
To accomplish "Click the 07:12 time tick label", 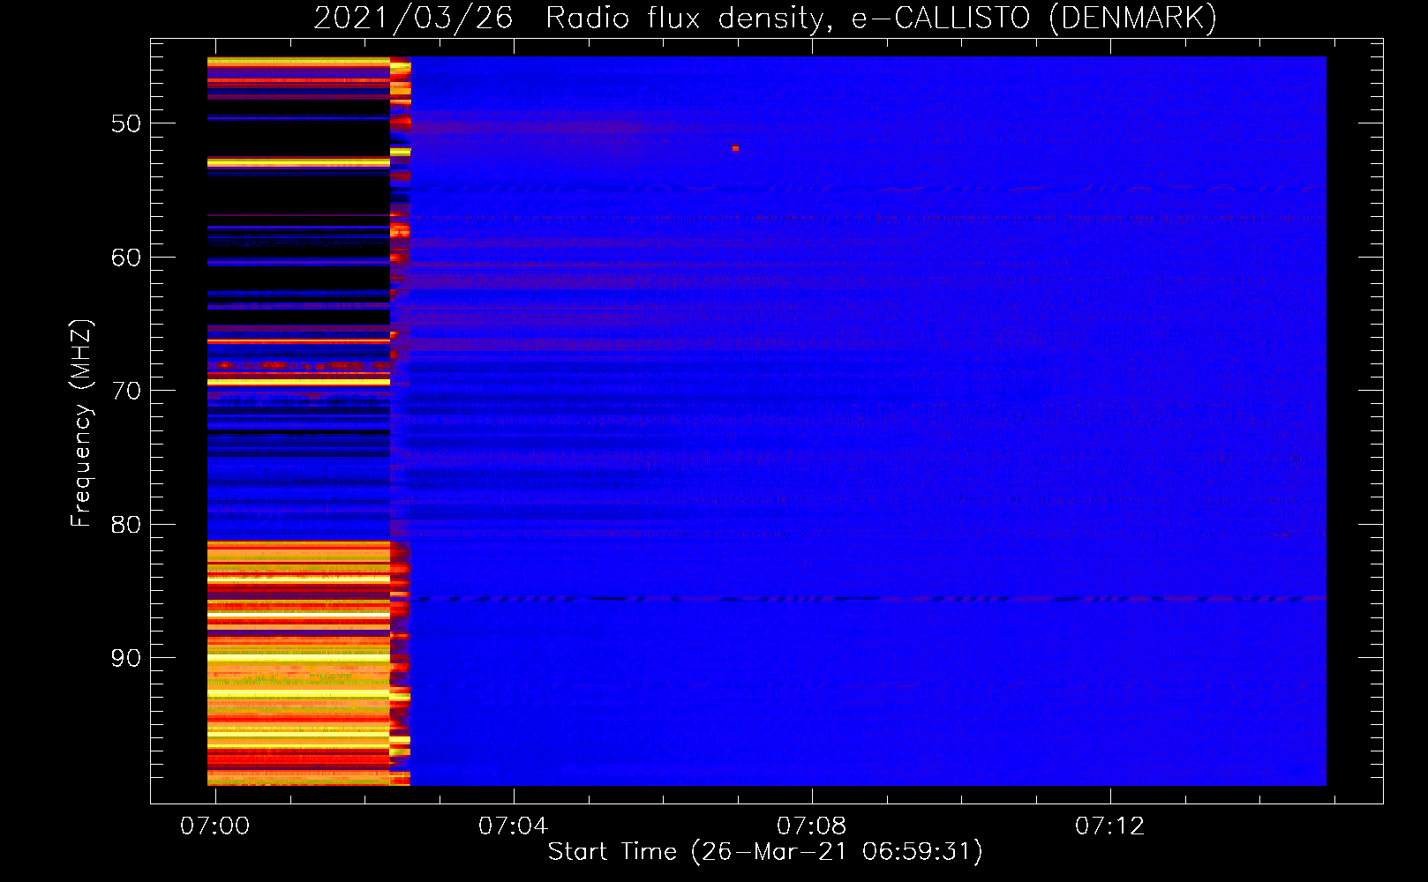I will 1109,826.
